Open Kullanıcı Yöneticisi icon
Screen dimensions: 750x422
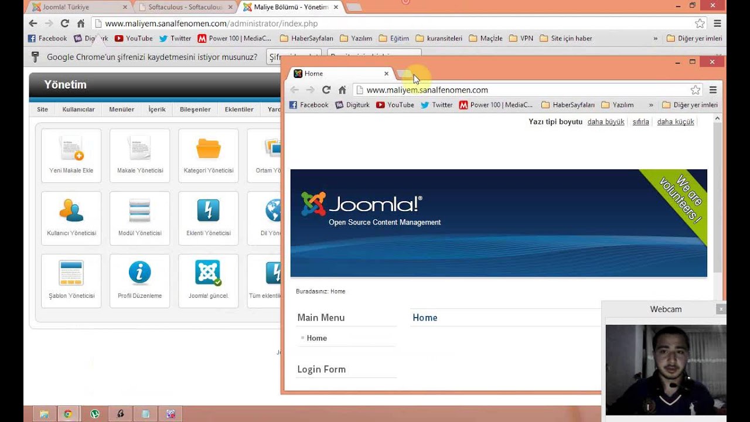71,218
